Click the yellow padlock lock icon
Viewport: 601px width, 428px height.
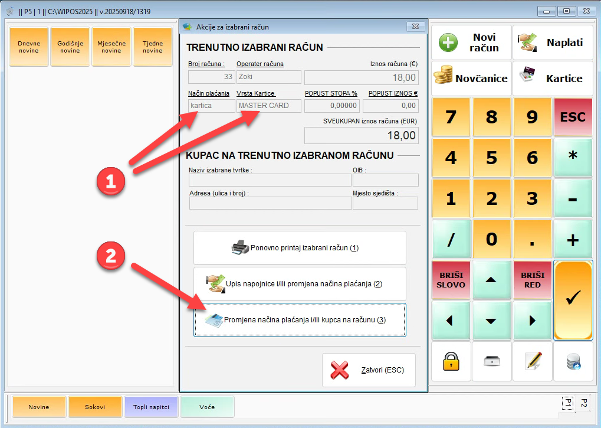tap(451, 361)
